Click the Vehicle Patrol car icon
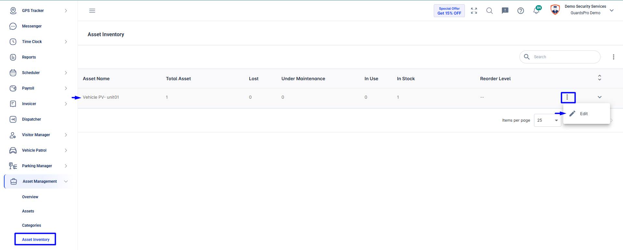 [13, 150]
